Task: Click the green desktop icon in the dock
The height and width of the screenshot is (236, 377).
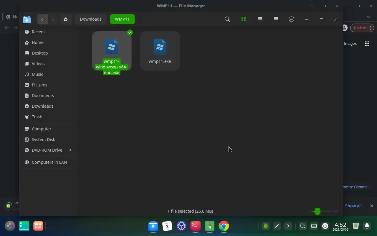Action: [x=24, y=226]
